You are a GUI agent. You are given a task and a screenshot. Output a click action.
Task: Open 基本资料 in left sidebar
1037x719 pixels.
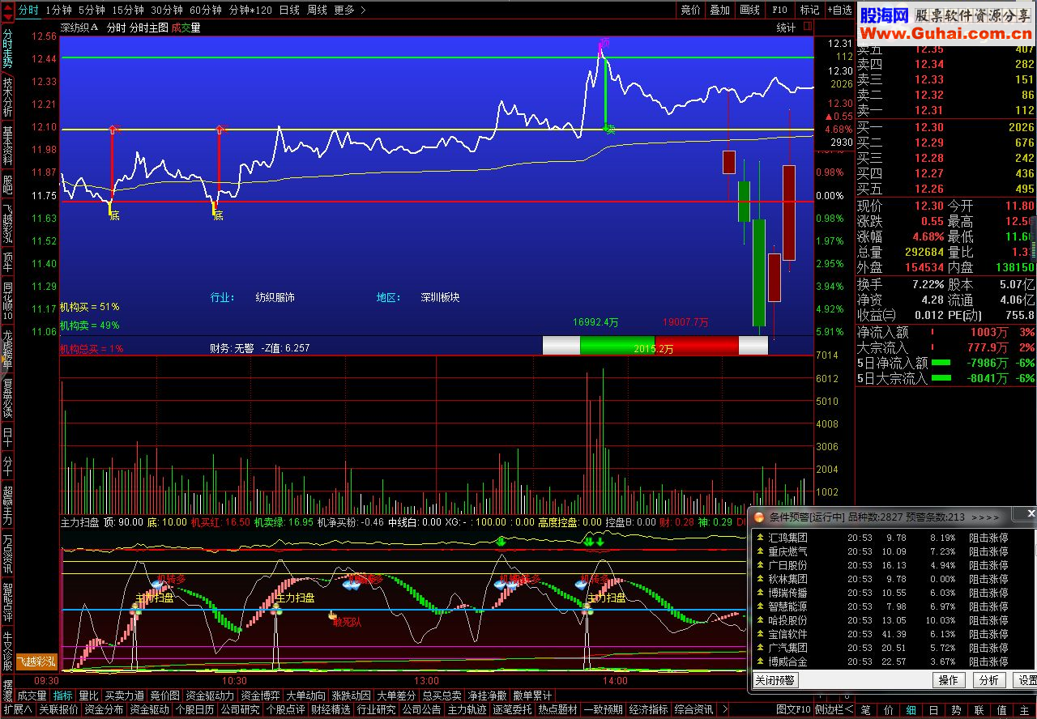tap(7, 146)
